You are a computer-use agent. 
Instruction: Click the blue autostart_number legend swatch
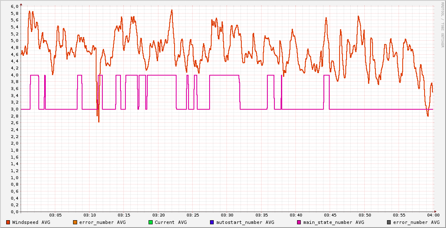[x=212, y=222]
